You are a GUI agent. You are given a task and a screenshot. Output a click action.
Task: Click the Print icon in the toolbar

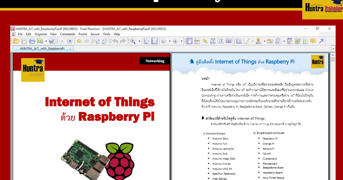tap(32, 41)
